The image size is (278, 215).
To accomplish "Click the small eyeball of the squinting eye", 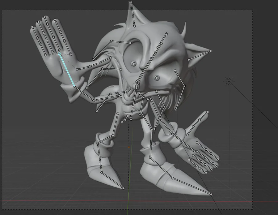I will point(157,78).
